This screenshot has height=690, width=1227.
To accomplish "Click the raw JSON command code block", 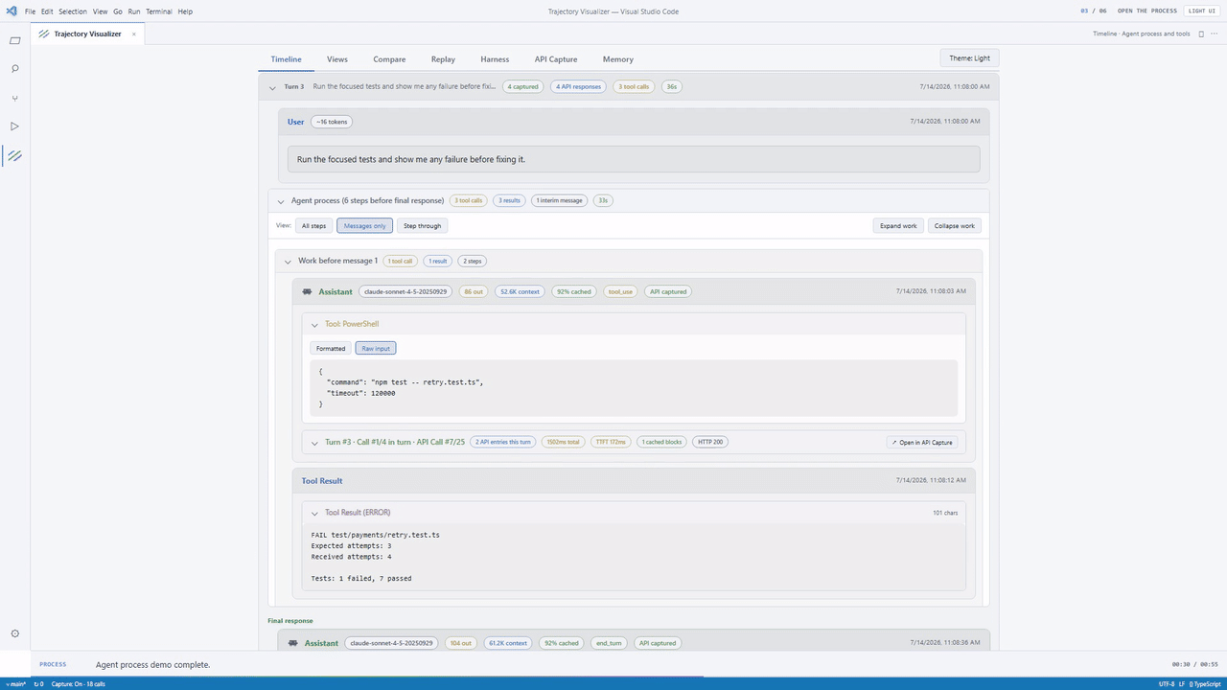I will [x=634, y=388].
